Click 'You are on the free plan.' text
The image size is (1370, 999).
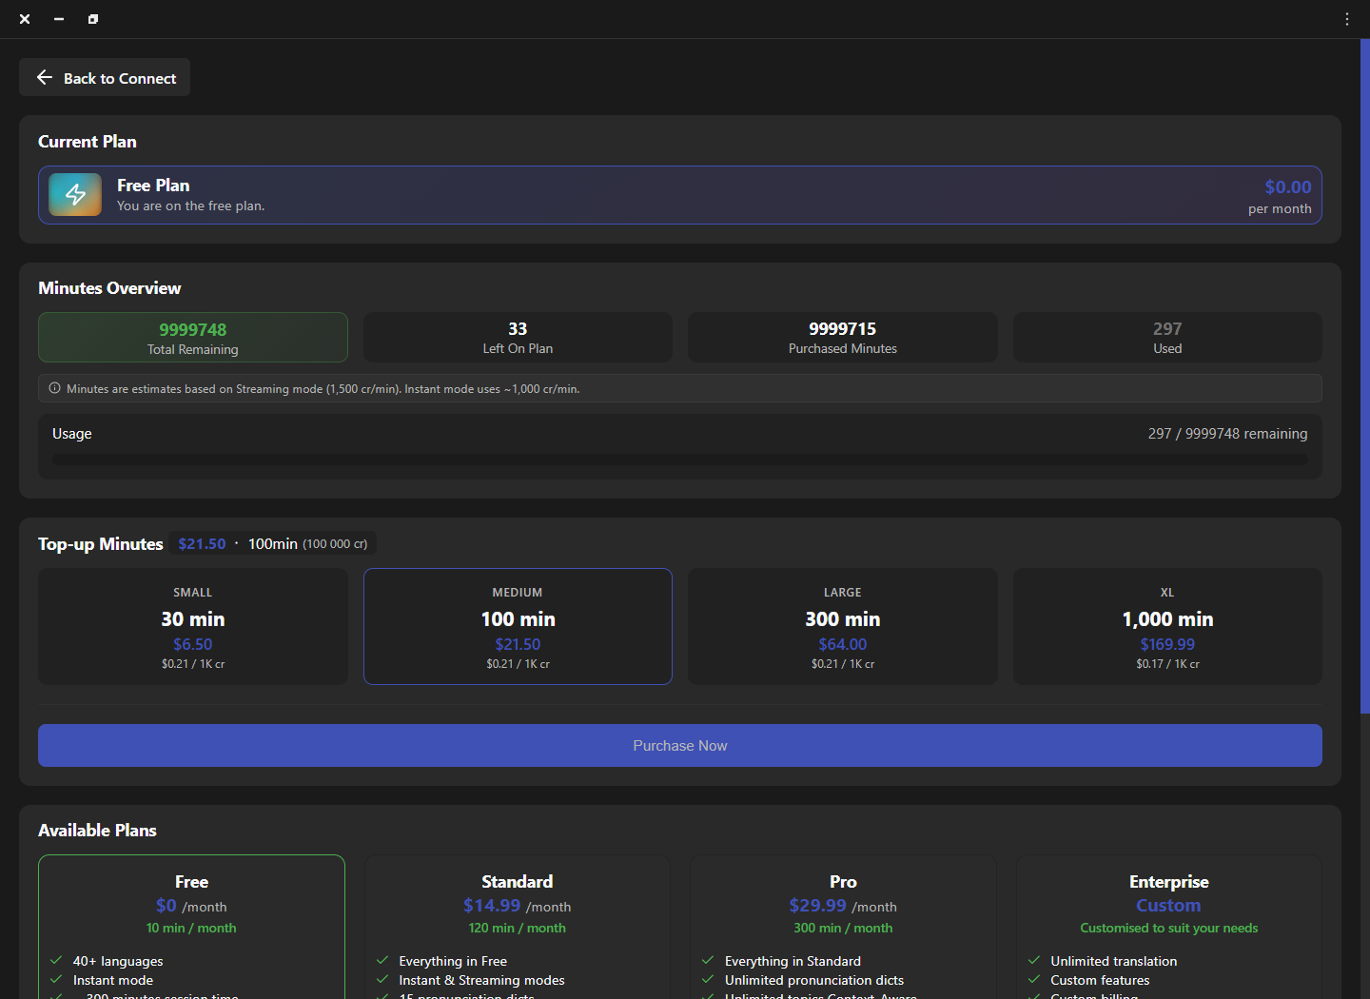191,206
